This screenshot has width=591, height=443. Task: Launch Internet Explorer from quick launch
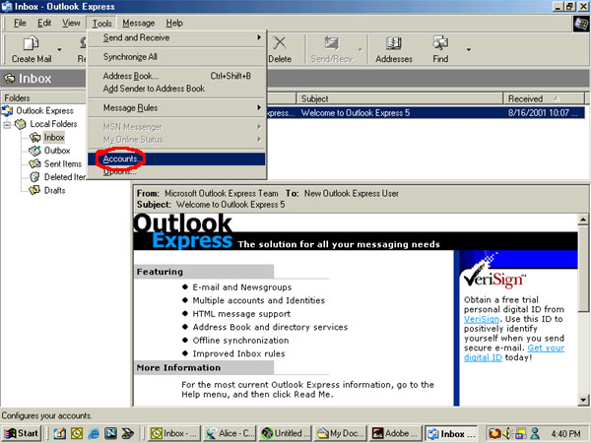pos(94,433)
